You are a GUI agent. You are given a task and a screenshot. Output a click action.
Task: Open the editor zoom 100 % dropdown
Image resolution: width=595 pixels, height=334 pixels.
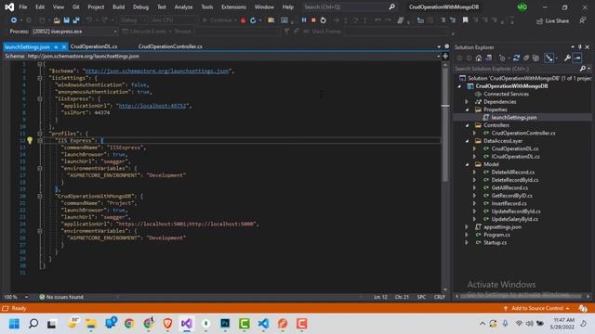click(26, 297)
